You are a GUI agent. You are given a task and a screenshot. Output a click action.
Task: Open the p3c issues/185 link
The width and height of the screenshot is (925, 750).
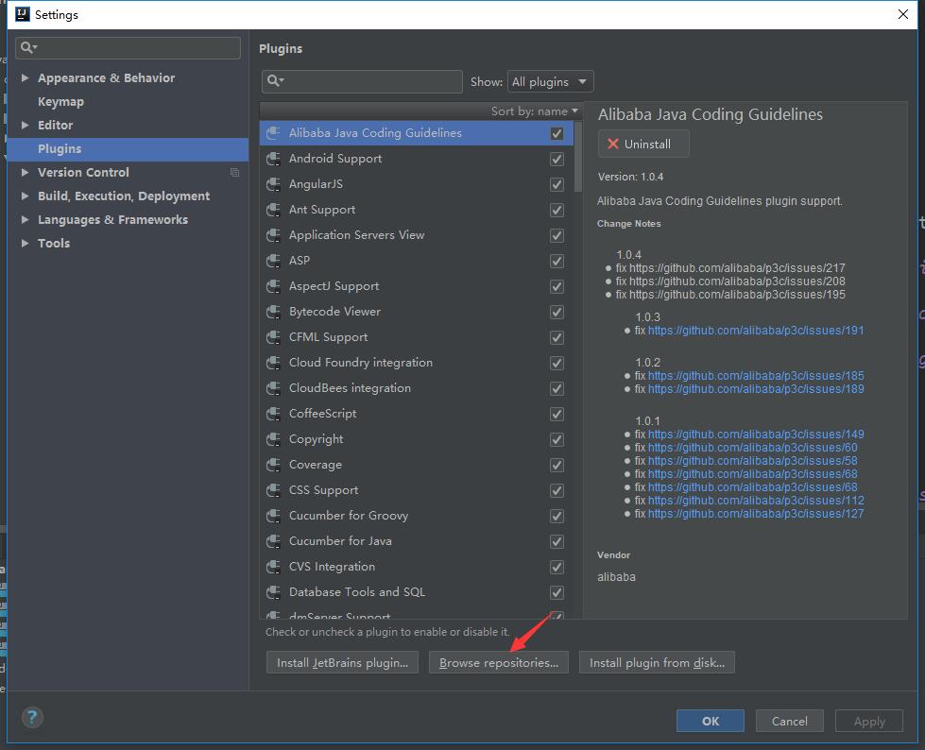coord(756,376)
